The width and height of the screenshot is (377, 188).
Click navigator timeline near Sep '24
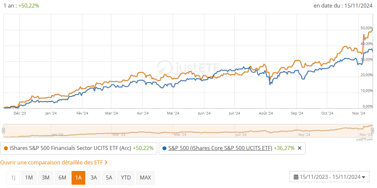tap(304, 135)
